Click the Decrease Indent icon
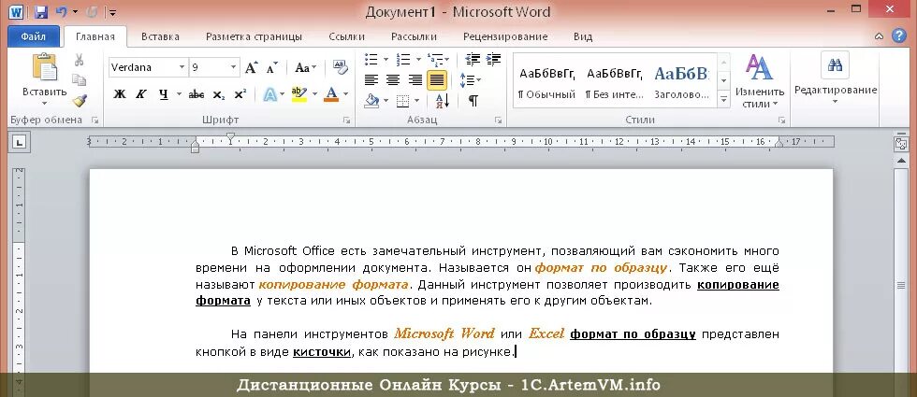 click(x=473, y=59)
